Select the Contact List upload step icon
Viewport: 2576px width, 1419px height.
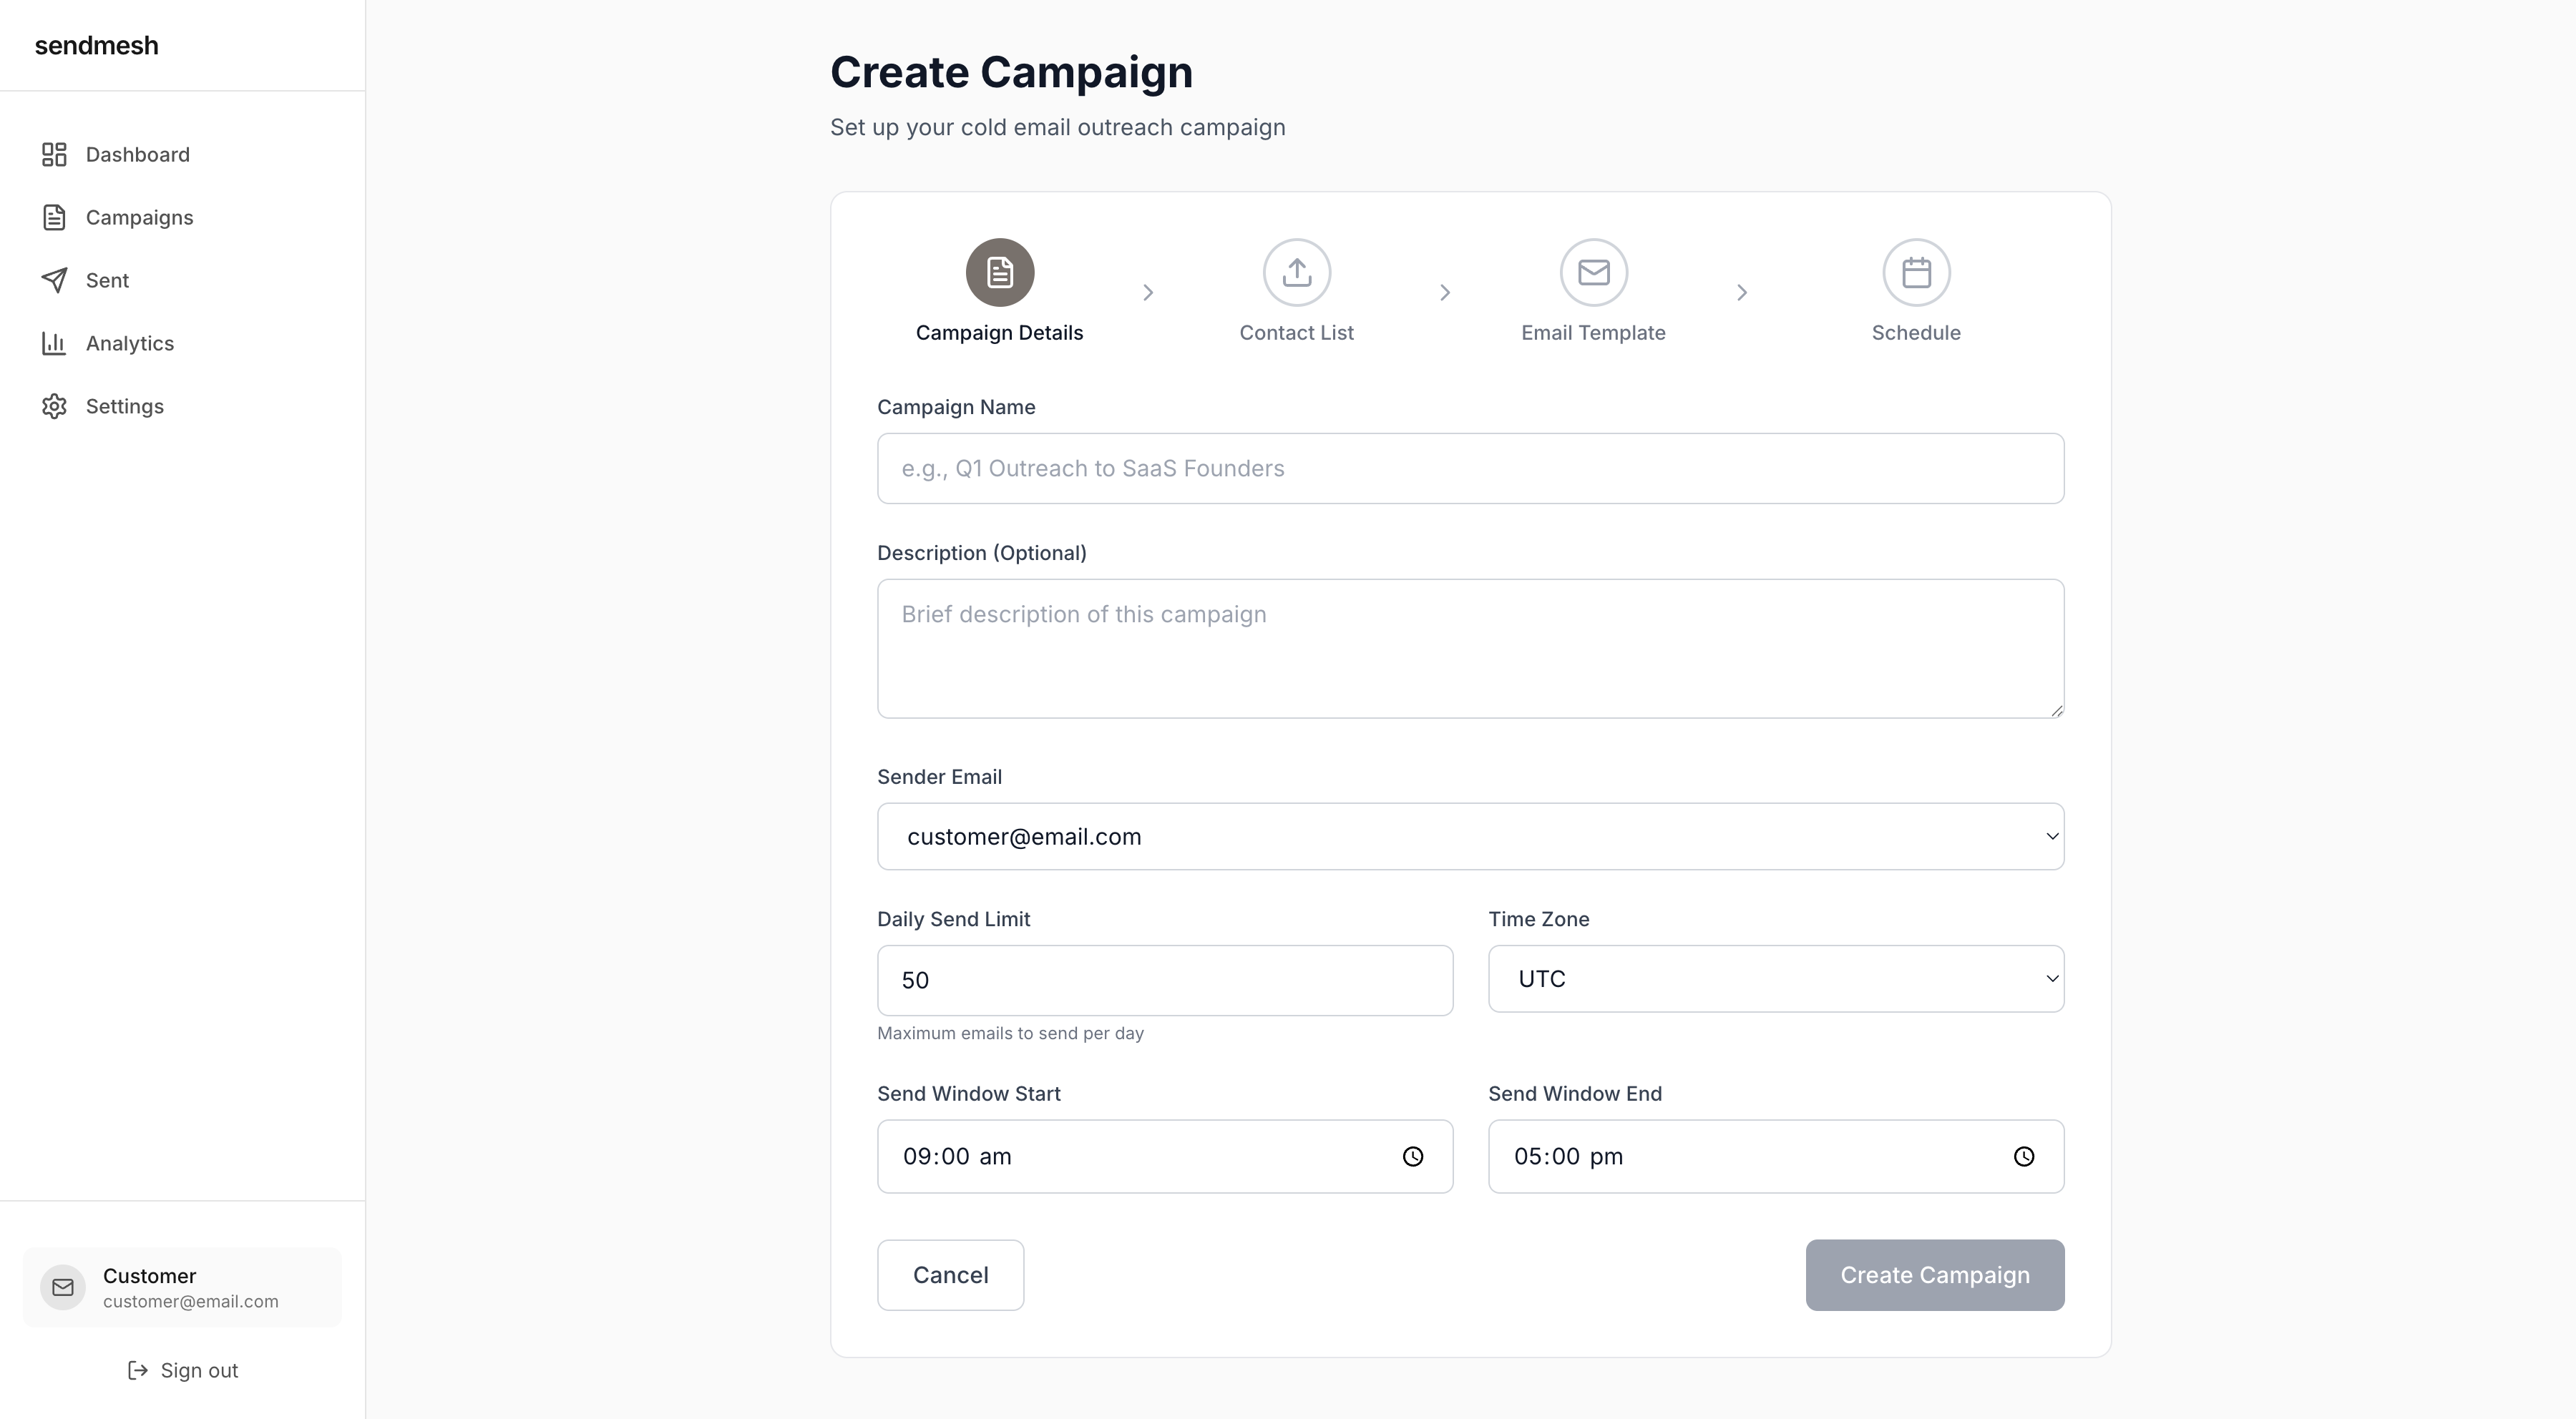point(1296,272)
